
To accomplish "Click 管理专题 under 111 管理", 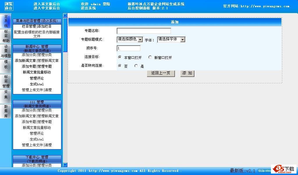I will (45, 122).
